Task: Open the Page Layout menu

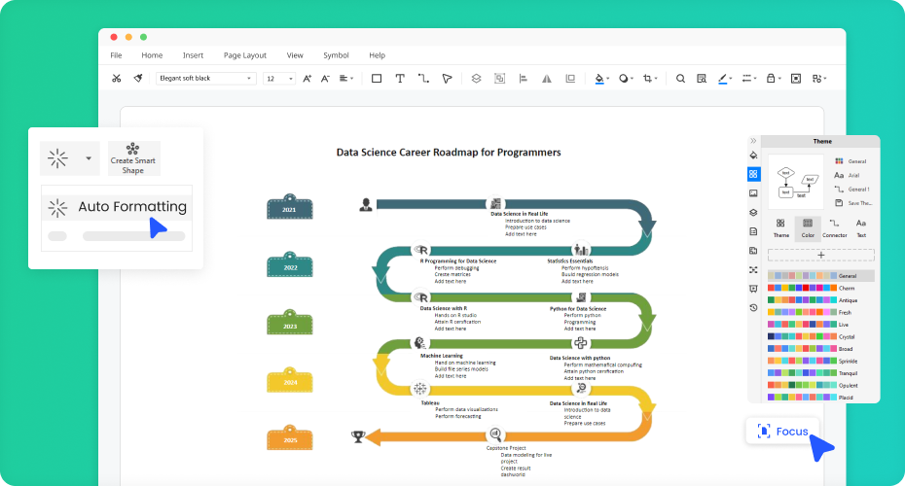Action: pos(244,55)
